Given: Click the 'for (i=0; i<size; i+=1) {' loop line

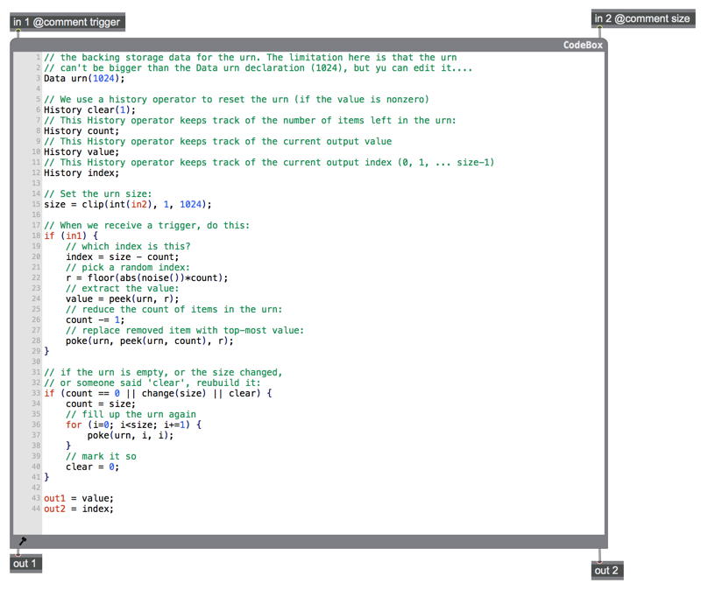Looking at the screenshot, I should click(x=133, y=425).
